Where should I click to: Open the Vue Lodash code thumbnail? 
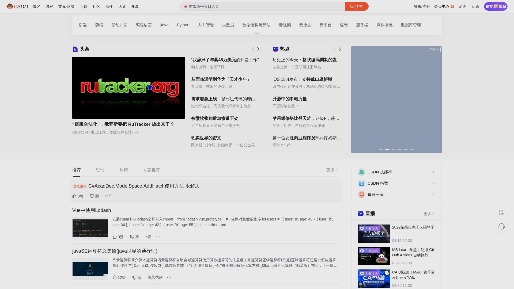tap(90, 228)
